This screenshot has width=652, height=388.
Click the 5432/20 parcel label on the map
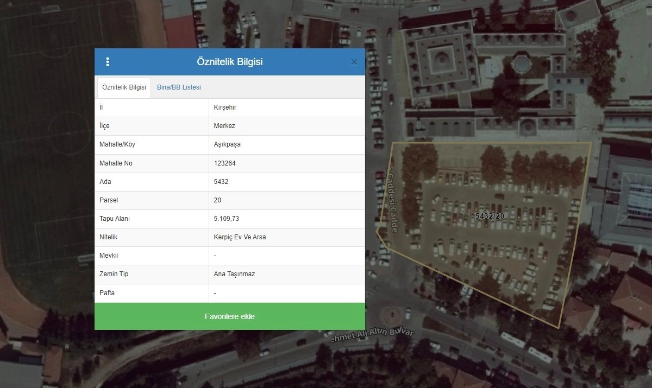click(490, 216)
